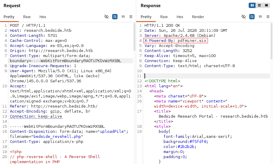The height and width of the screenshot is (164, 273).
Task: Click the <?php opening tag line
Action: 16,152
